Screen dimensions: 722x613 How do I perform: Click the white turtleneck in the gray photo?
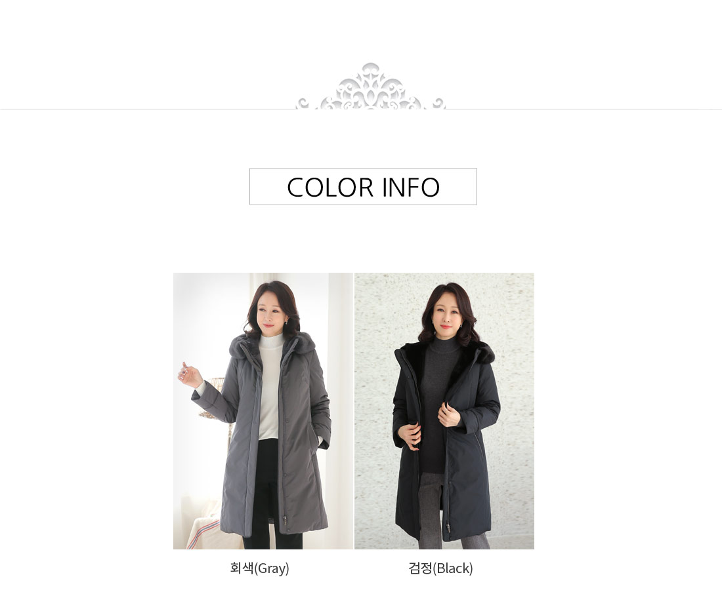coord(270,386)
